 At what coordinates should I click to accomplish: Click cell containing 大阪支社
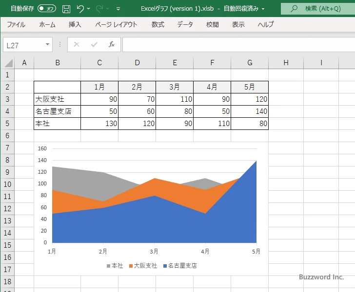click(57, 99)
